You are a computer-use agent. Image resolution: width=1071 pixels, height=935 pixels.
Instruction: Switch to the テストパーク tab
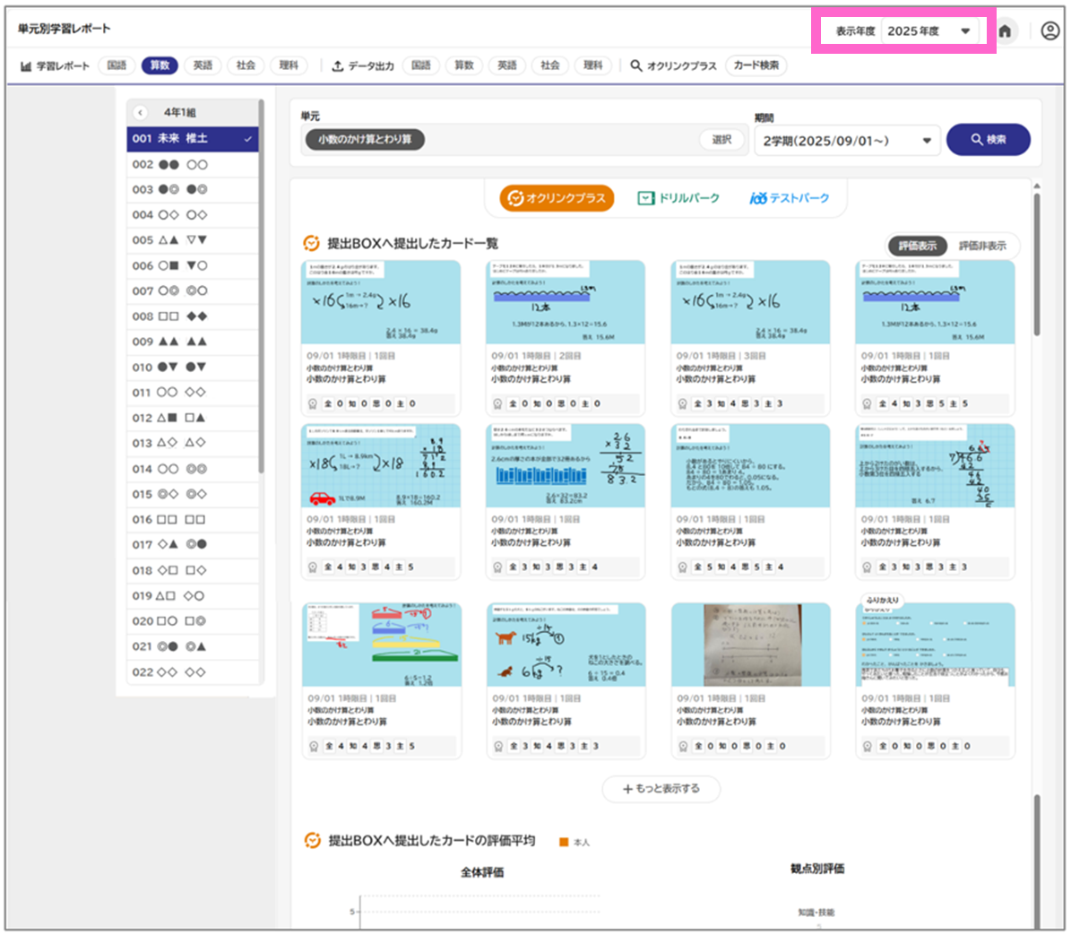(790, 198)
